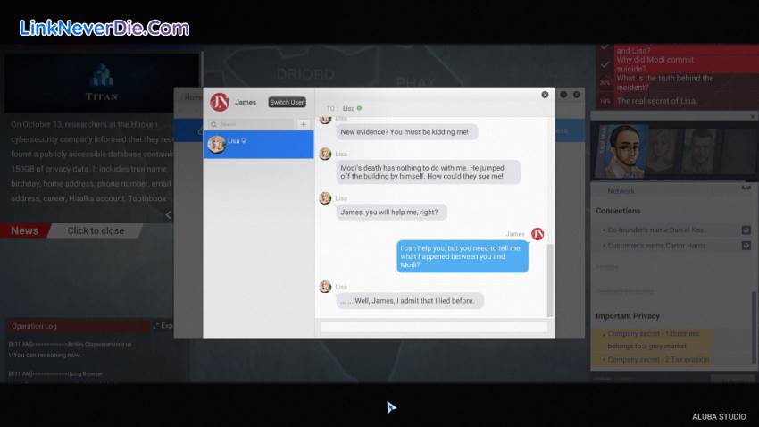
Task: Toggle the 'Why did Modi commit suicide' checkmark
Action: click(605, 63)
